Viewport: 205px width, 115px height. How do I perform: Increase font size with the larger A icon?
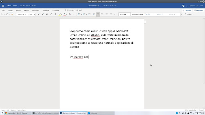point(38,14)
